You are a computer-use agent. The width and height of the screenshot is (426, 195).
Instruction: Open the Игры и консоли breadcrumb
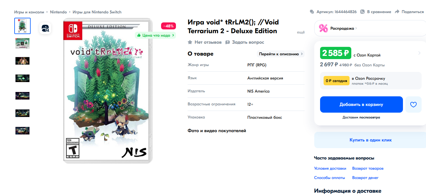pyautogui.click(x=29, y=12)
